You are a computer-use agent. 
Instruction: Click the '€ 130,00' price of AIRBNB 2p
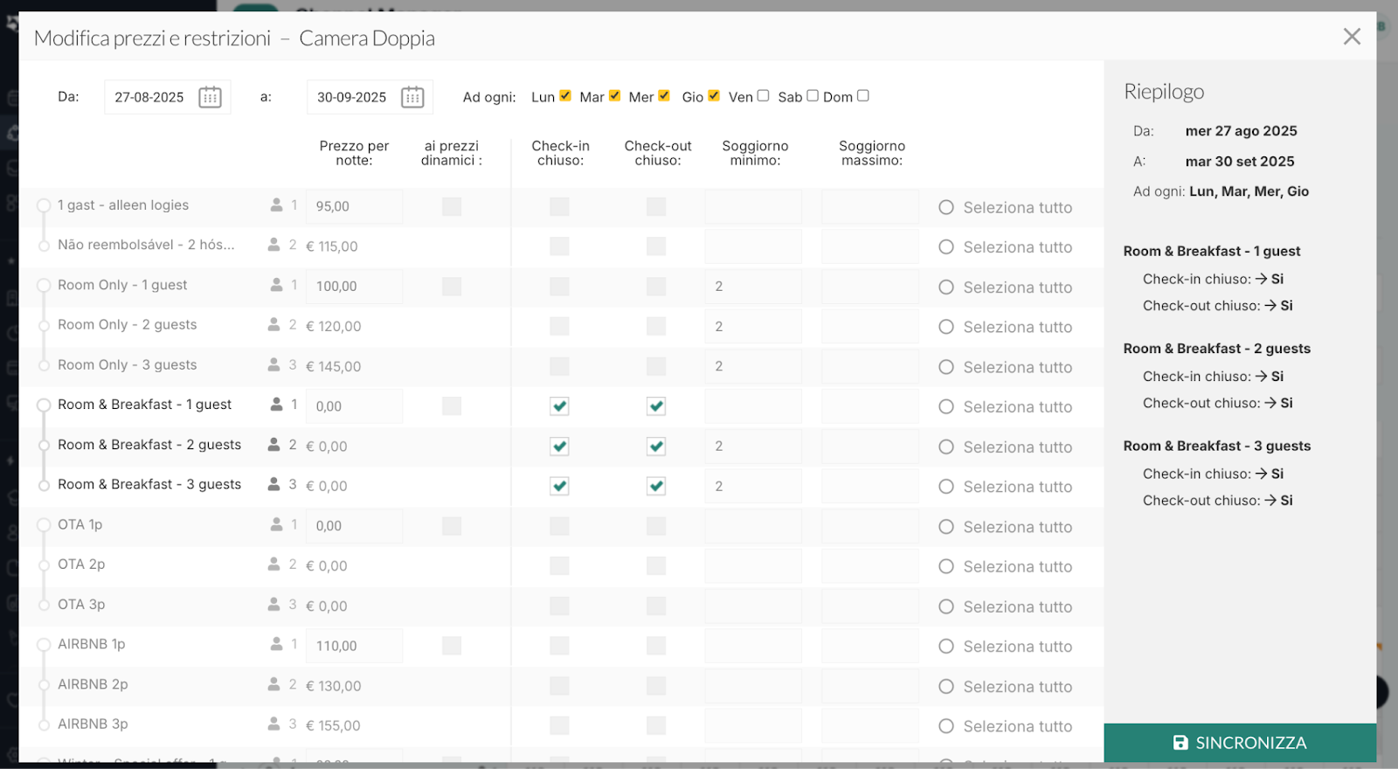pos(333,686)
